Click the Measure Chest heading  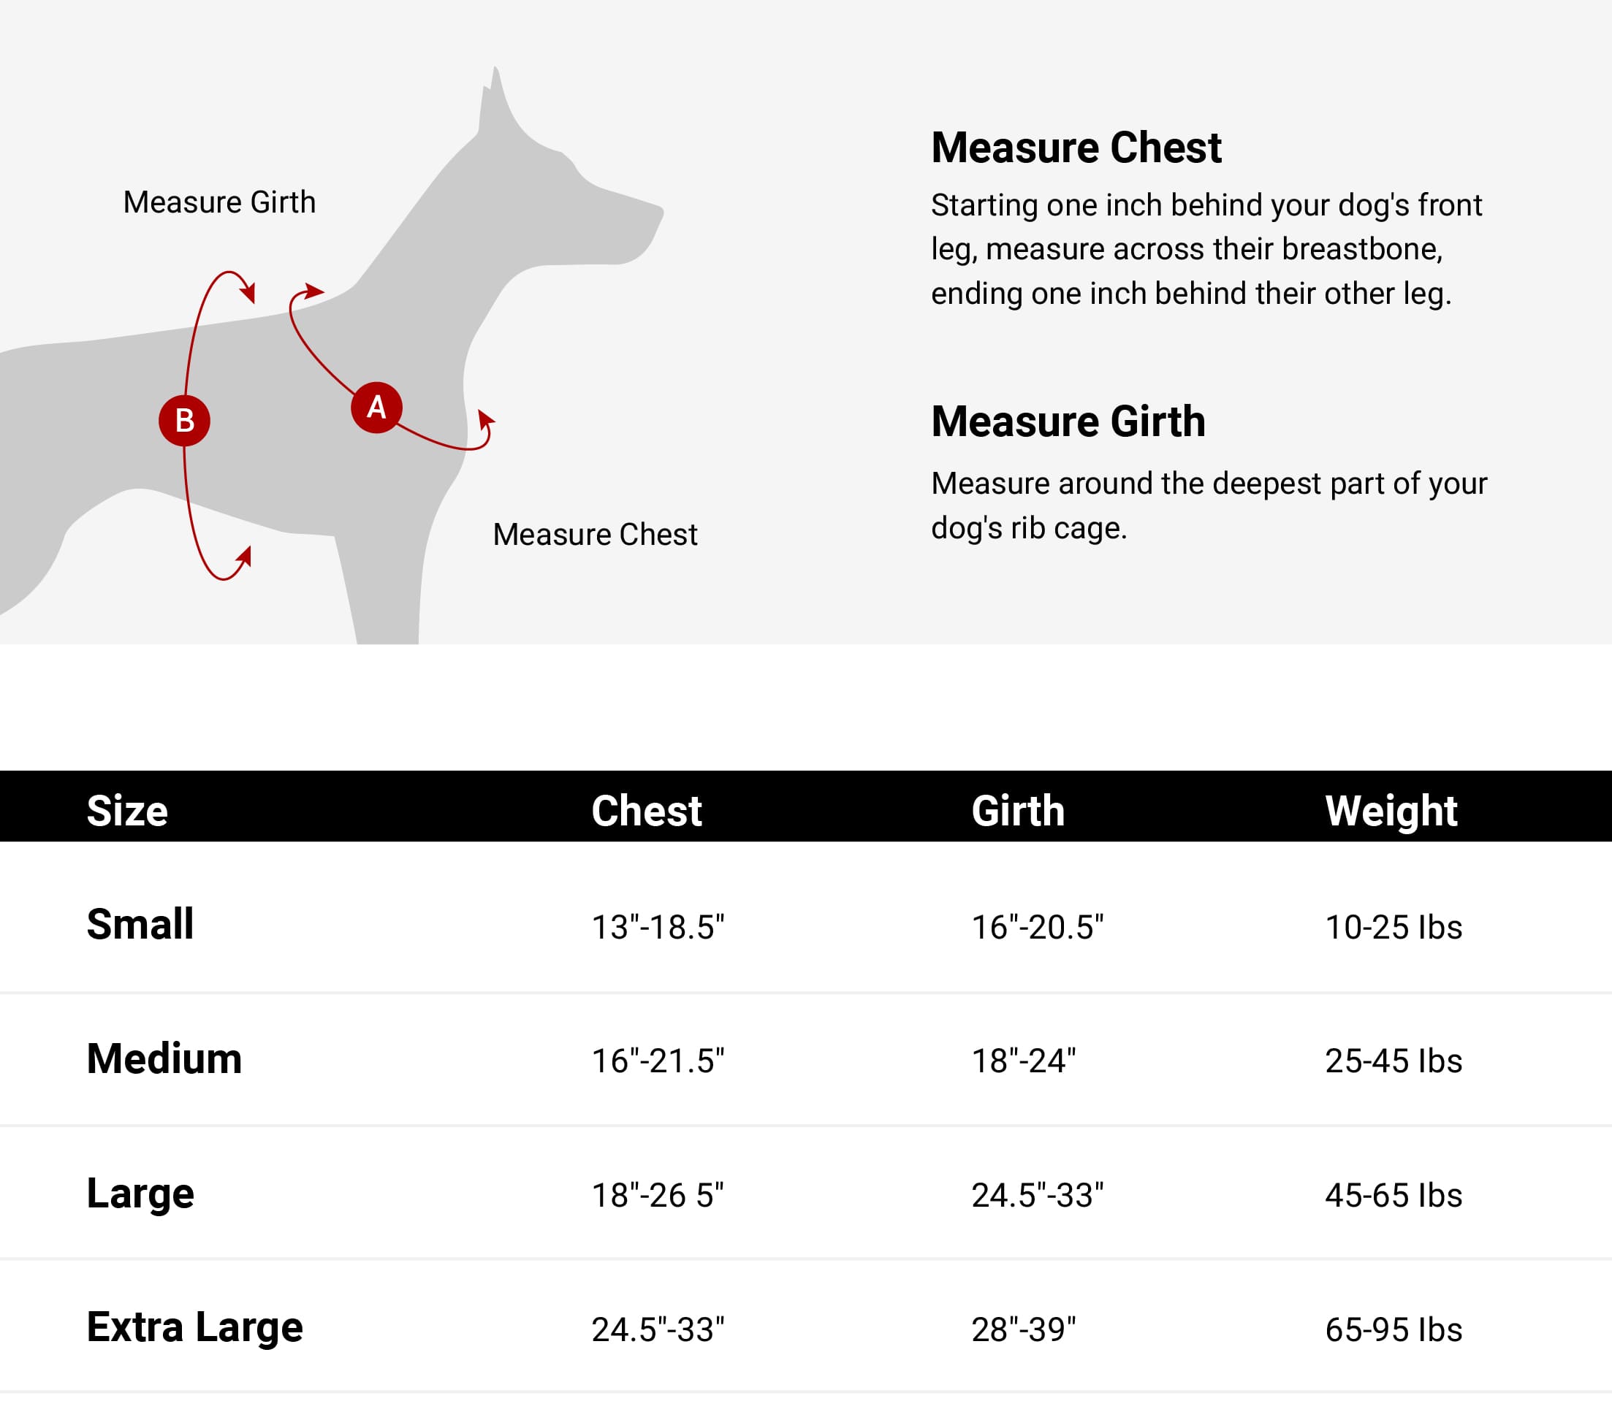click(x=1076, y=148)
